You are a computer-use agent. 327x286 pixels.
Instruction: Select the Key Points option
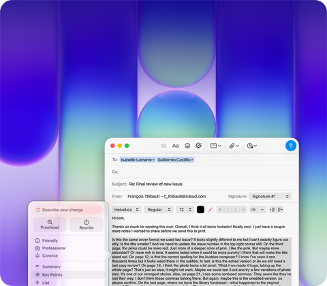pos(68,274)
